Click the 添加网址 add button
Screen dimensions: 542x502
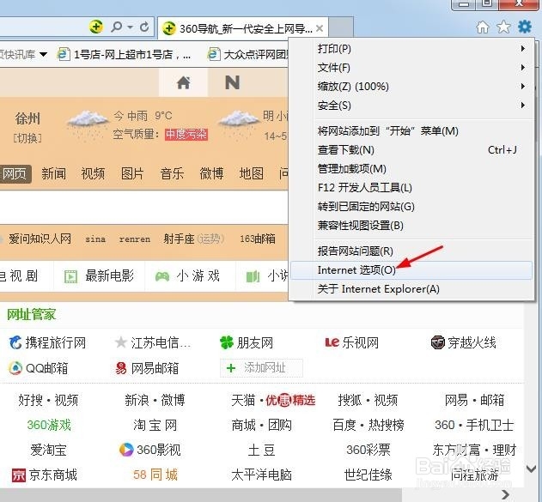tap(261, 368)
